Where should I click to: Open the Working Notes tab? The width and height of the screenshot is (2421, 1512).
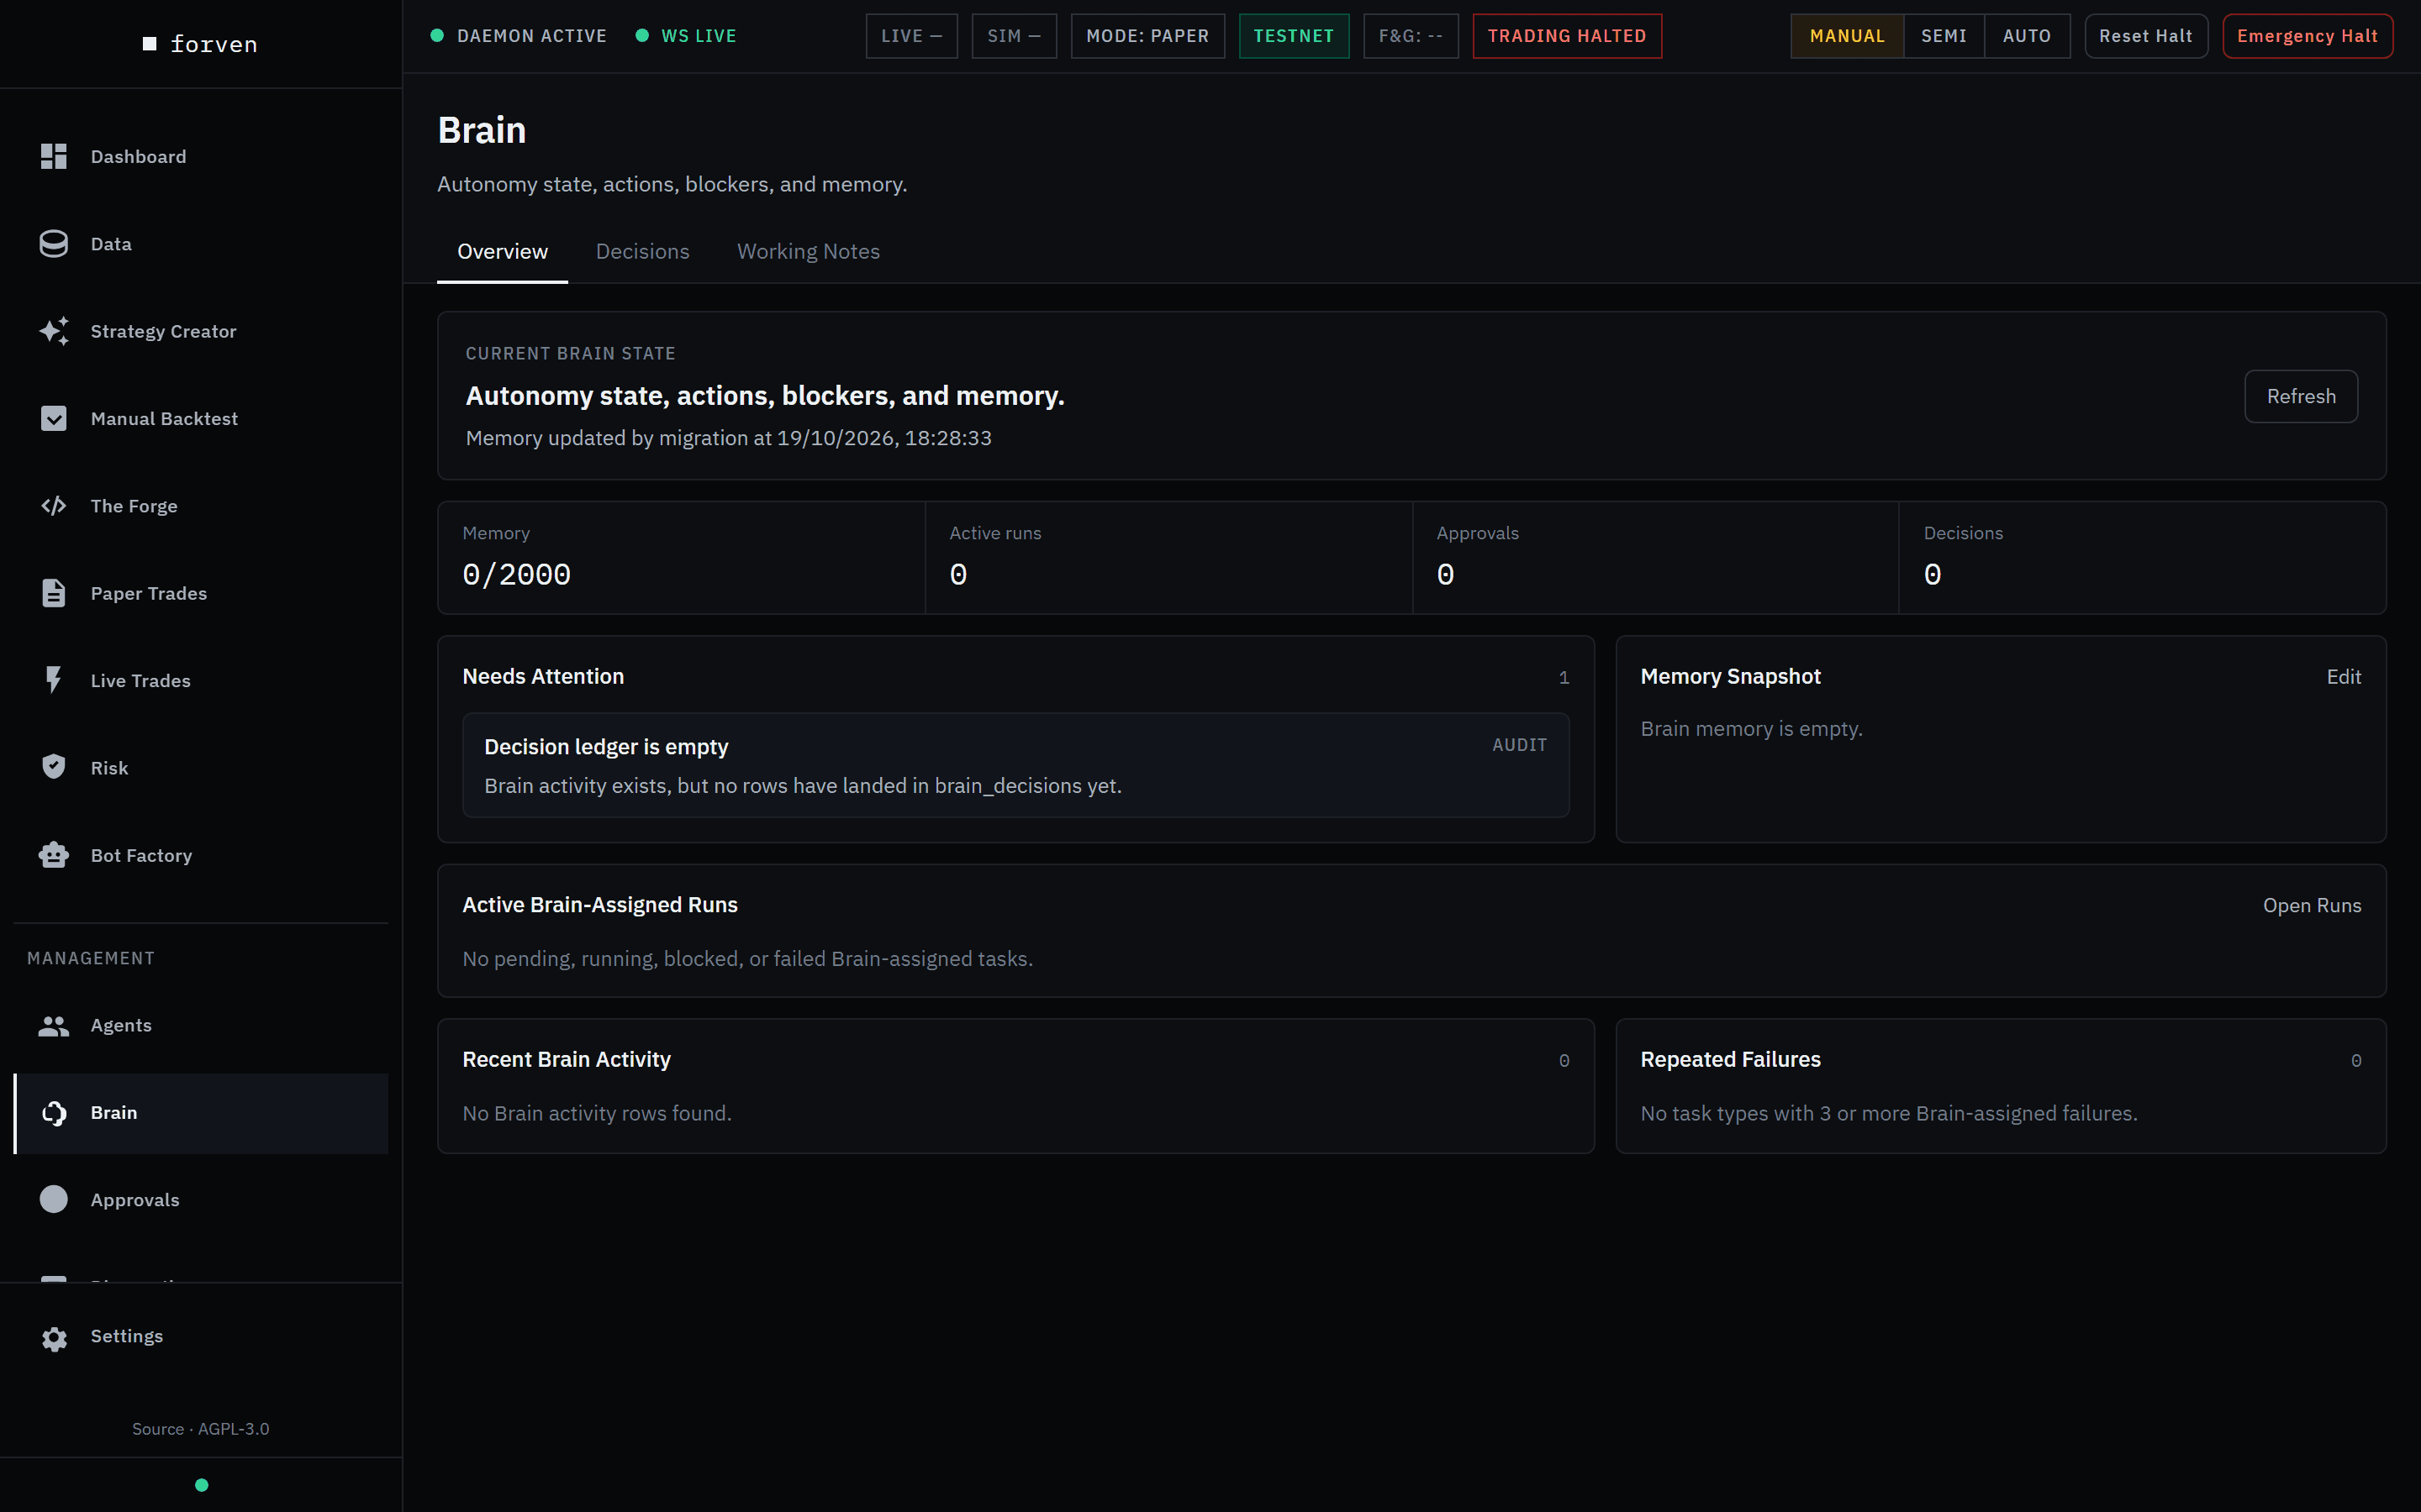pyautogui.click(x=809, y=251)
